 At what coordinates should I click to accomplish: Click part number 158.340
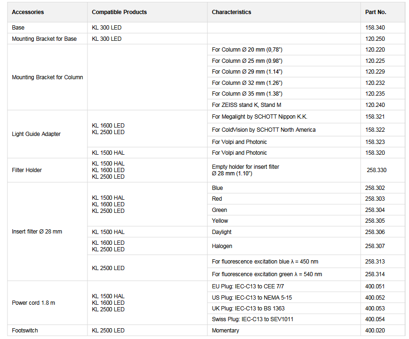pos(375,28)
